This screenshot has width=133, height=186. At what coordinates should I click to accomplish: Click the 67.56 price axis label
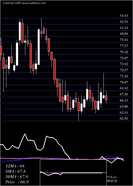pyautogui.click(x=124, y=94)
